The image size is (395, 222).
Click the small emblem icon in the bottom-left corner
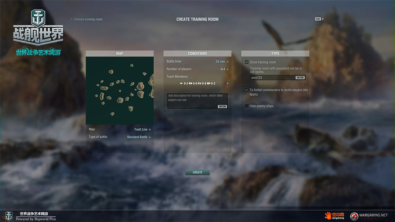point(8,216)
